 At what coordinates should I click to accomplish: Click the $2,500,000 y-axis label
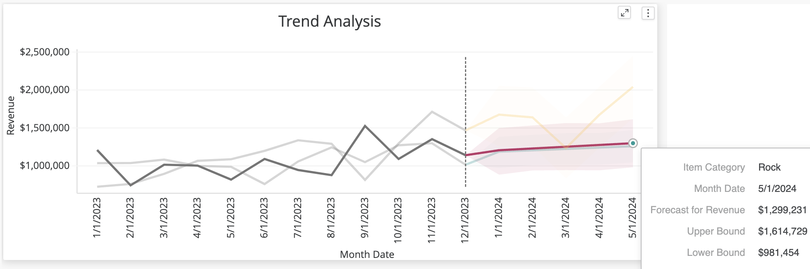click(45, 52)
